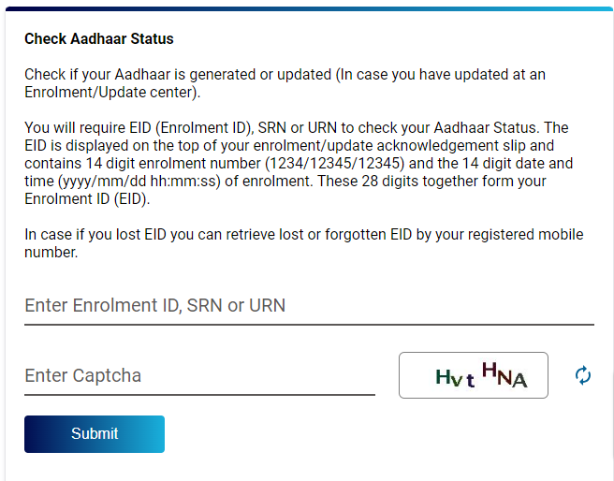Click the "In case if you lost EID" sentence start
The width and height of the screenshot is (614, 481).
point(98,234)
